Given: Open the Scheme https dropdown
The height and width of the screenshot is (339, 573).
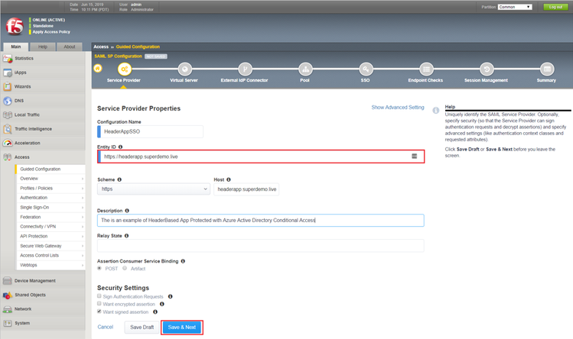Looking at the screenshot, I should coord(154,189).
